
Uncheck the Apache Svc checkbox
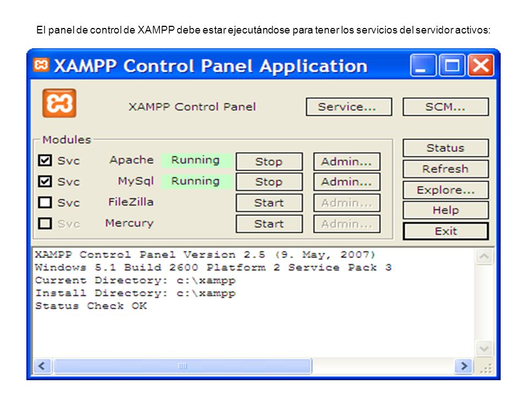click(45, 160)
